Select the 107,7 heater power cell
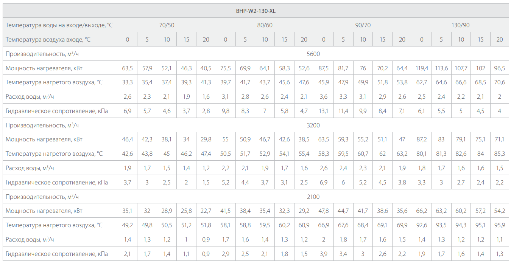 pos(461,68)
